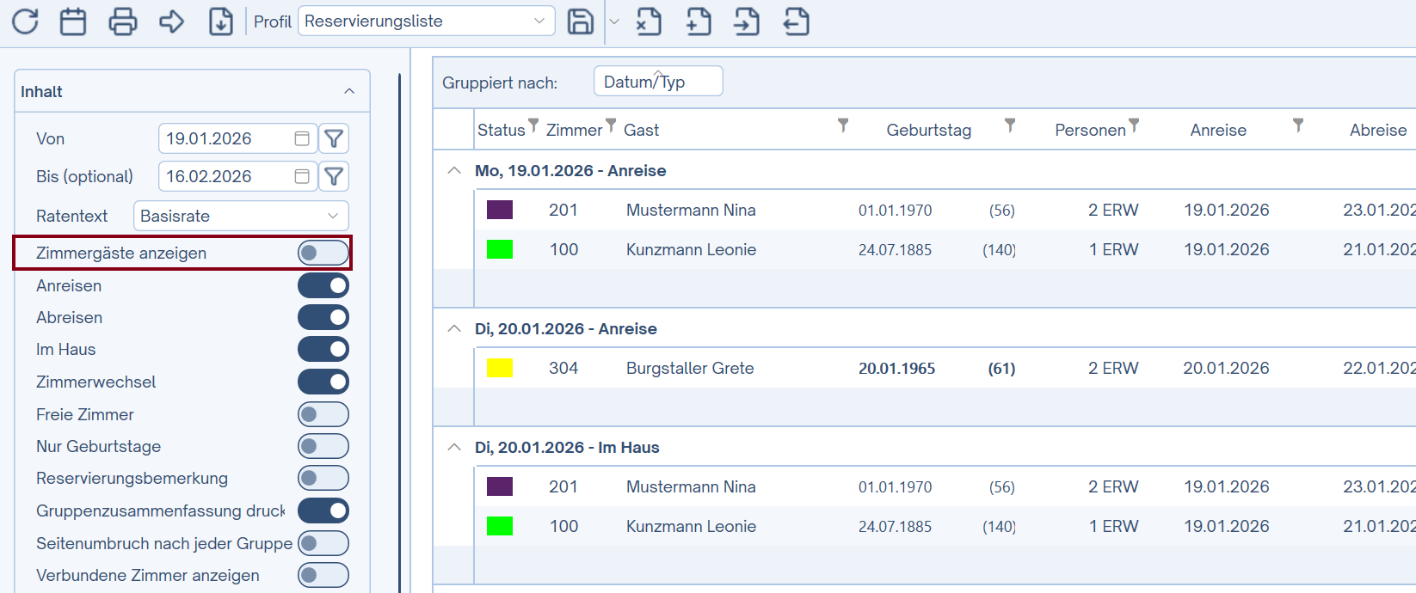The image size is (1416, 593).
Task: Click the filter button next to Von
Action: coord(334,138)
